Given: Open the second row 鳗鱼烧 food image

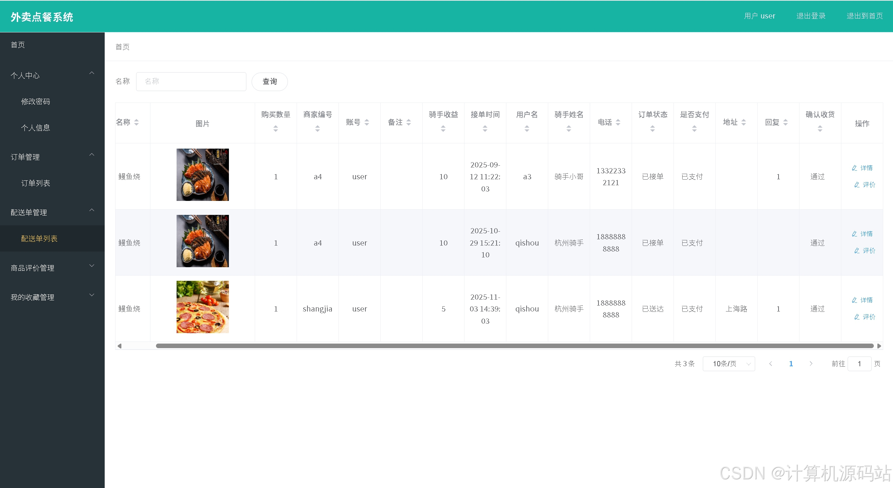Looking at the screenshot, I should tap(203, 241).
